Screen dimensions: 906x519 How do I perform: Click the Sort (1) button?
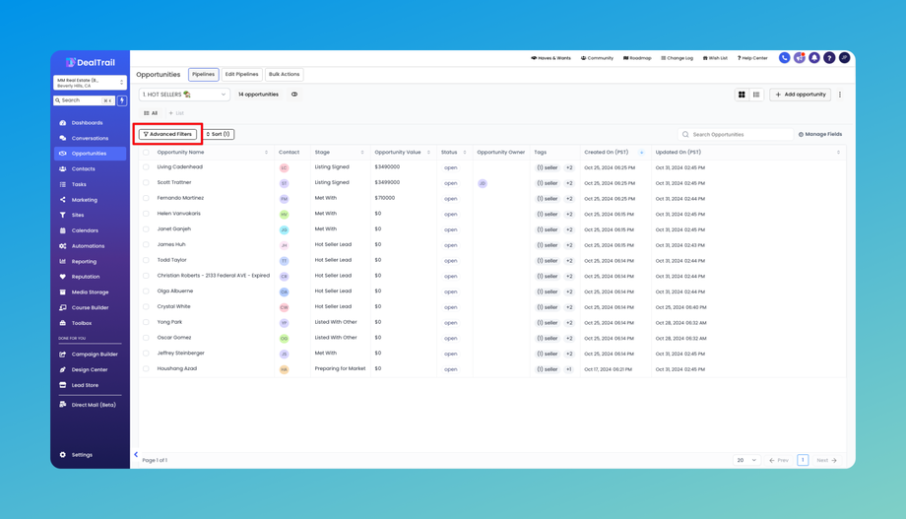(x=218, y=134)
